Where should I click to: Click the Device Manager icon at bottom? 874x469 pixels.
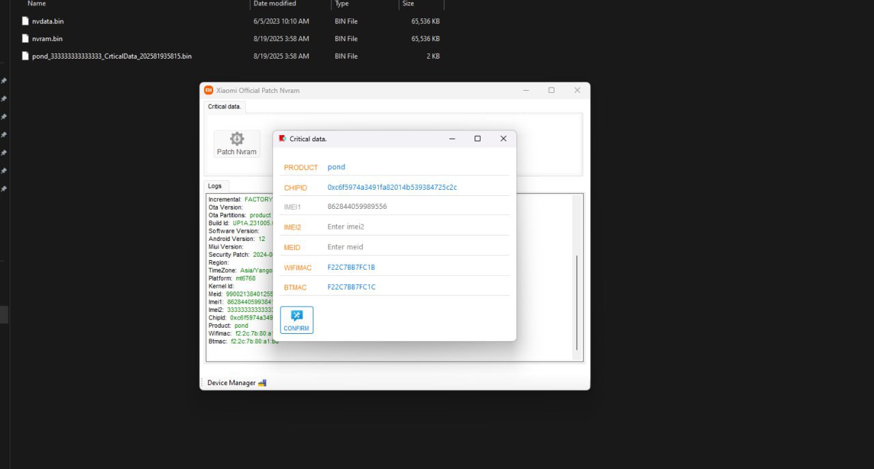(262, 383)
